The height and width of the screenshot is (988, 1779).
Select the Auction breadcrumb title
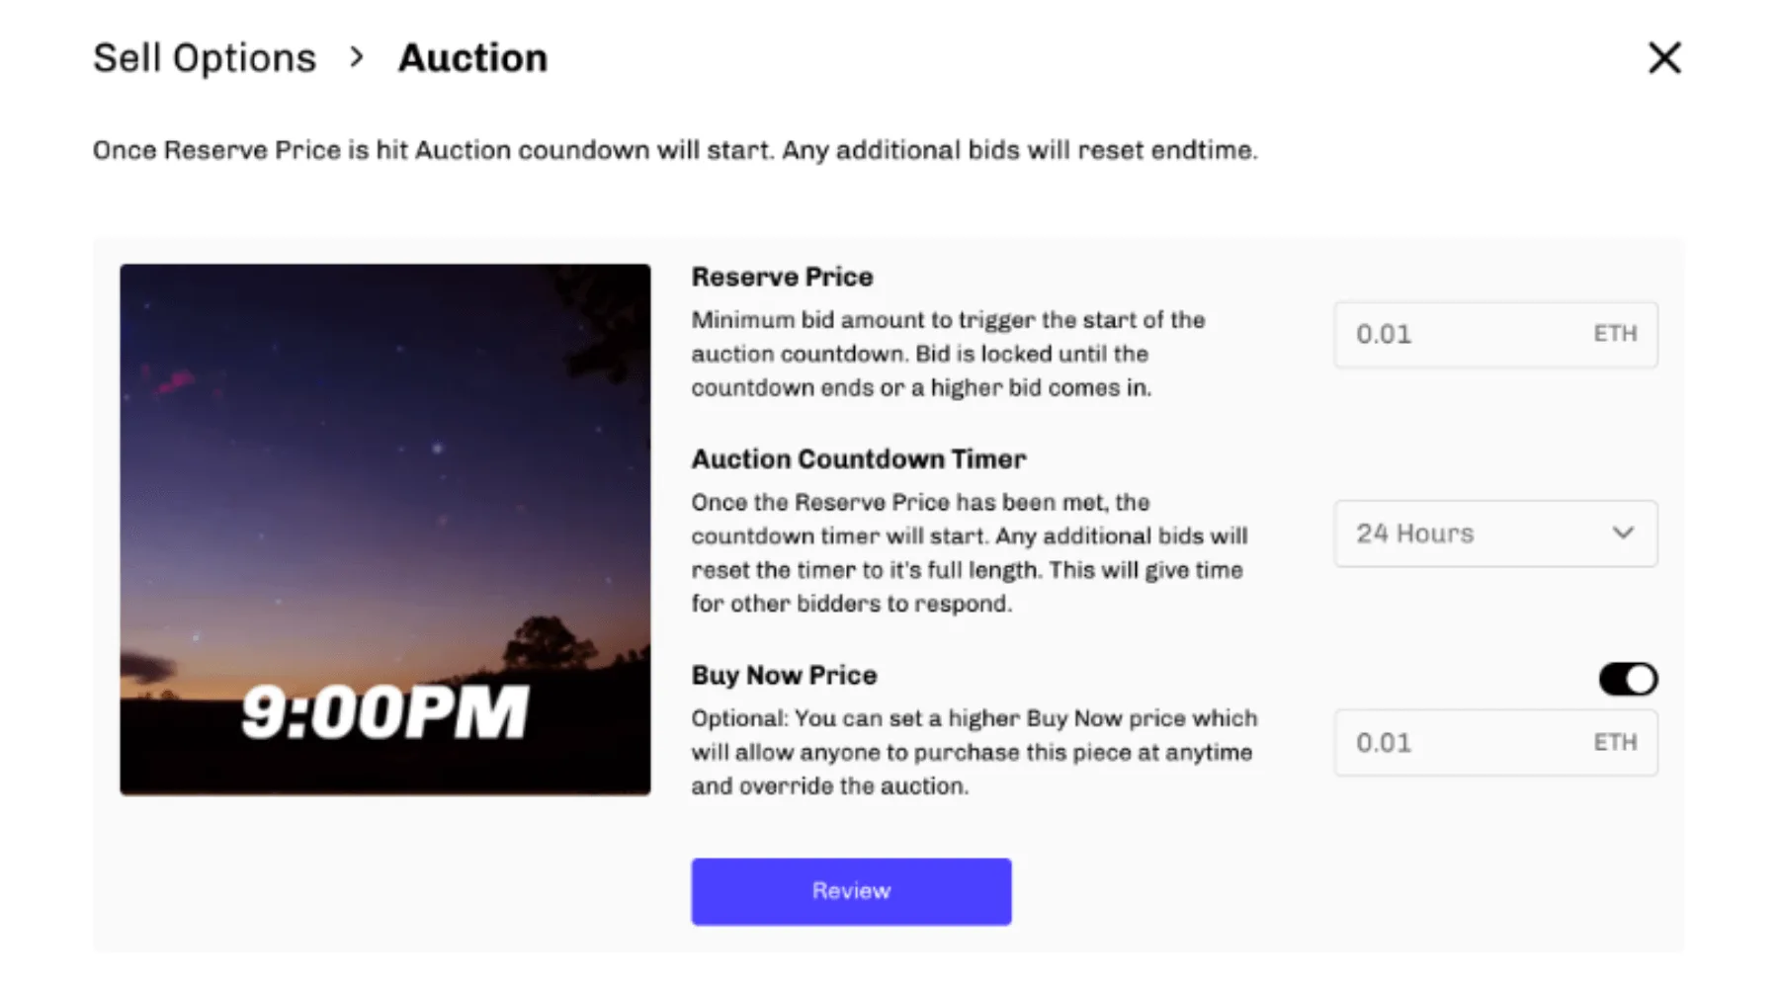click(472, 58)
